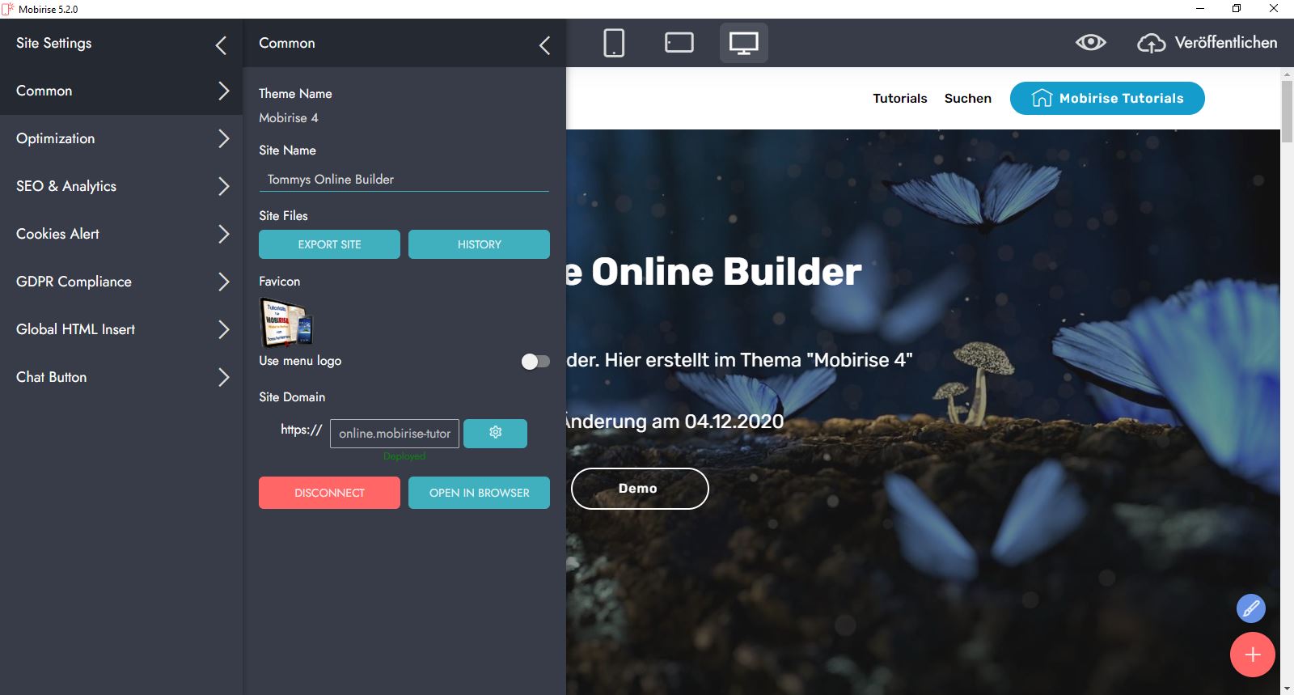The image size is (1294, 695).
Task: Click the Mobirise app icon in title bar
Action: click(8, 9)
